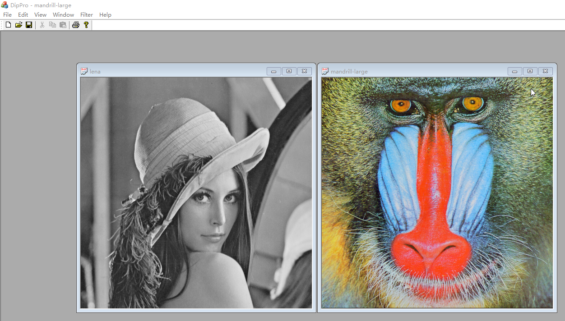The width and height of the screenshot is (565, 321).
Task: Click the Open file folder icon
Action: click(19, 25)
